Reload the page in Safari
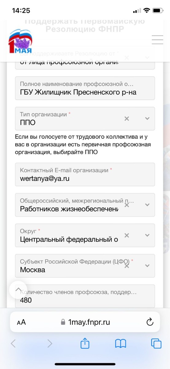The image size is (170, 369). [150, 322]
